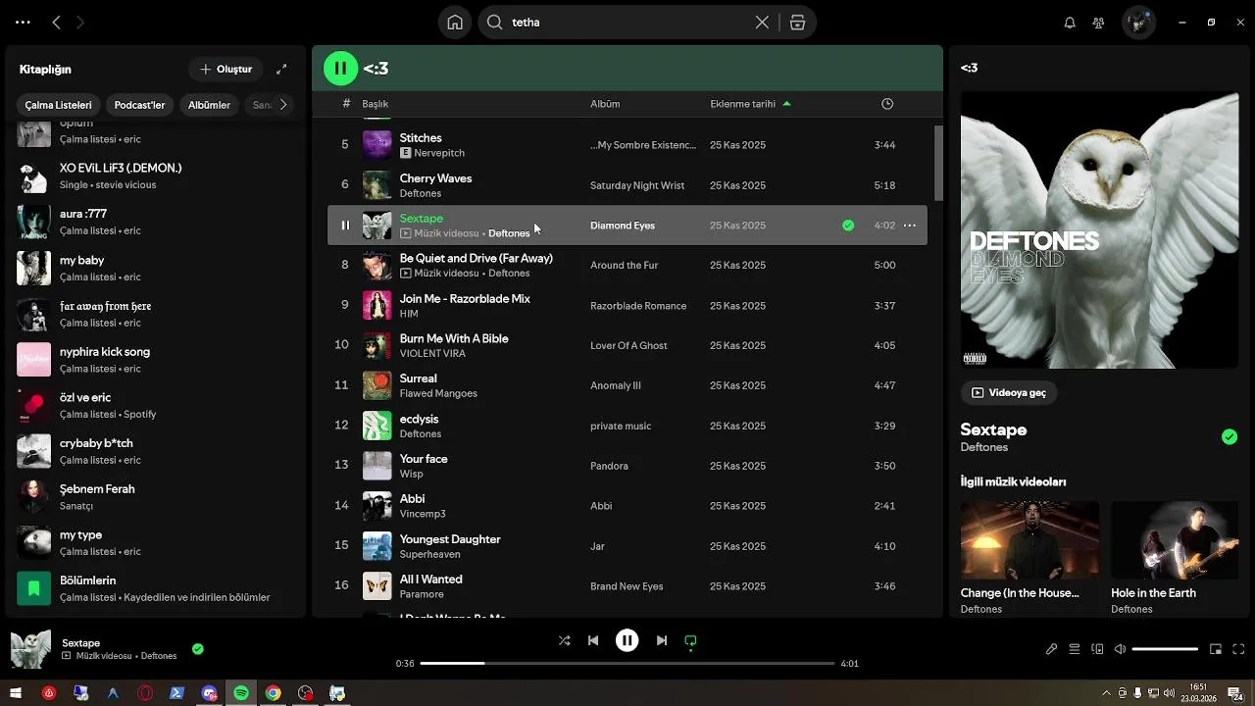This screenshot has width=1255, height=706.
Task: Open the notifications bell
Action: 1070,23
